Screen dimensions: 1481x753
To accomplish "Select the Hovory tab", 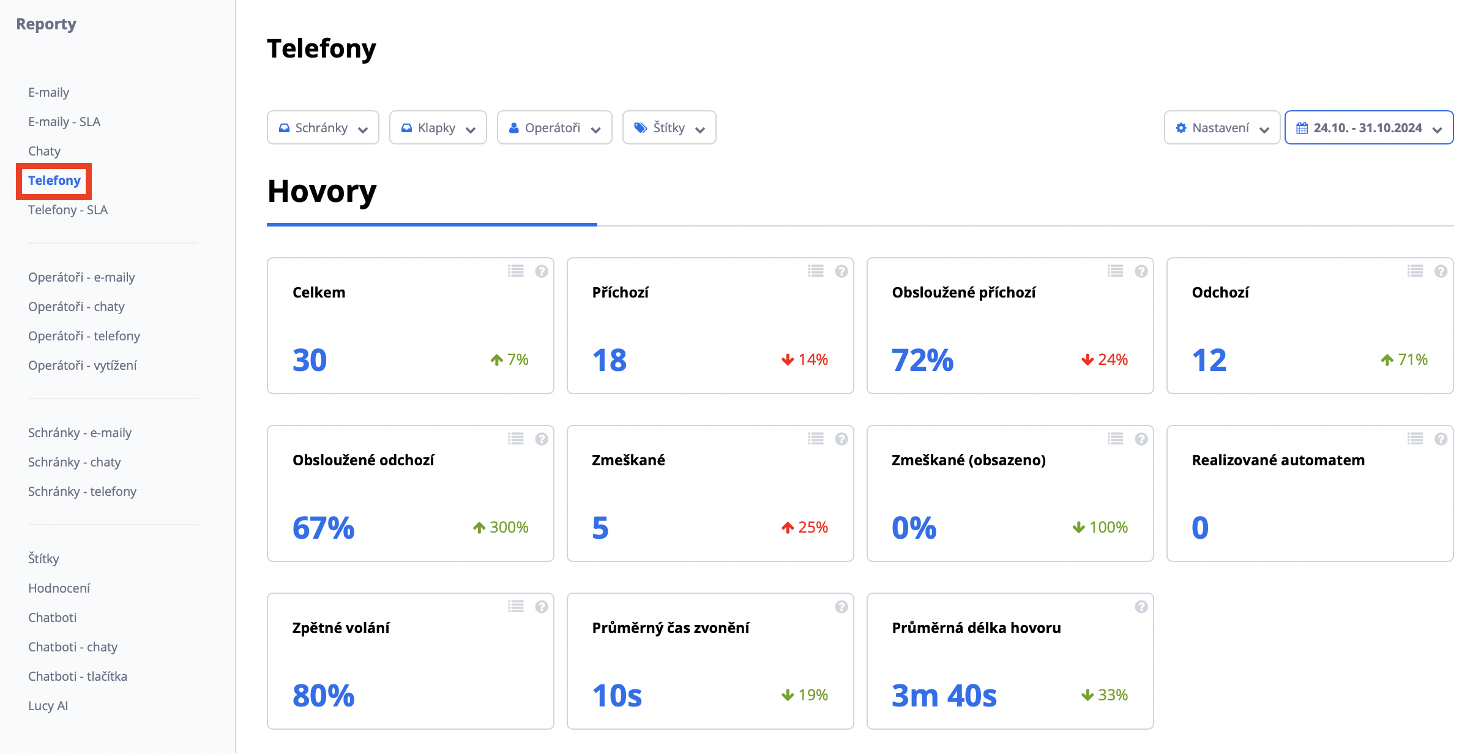I will (322, 192).
